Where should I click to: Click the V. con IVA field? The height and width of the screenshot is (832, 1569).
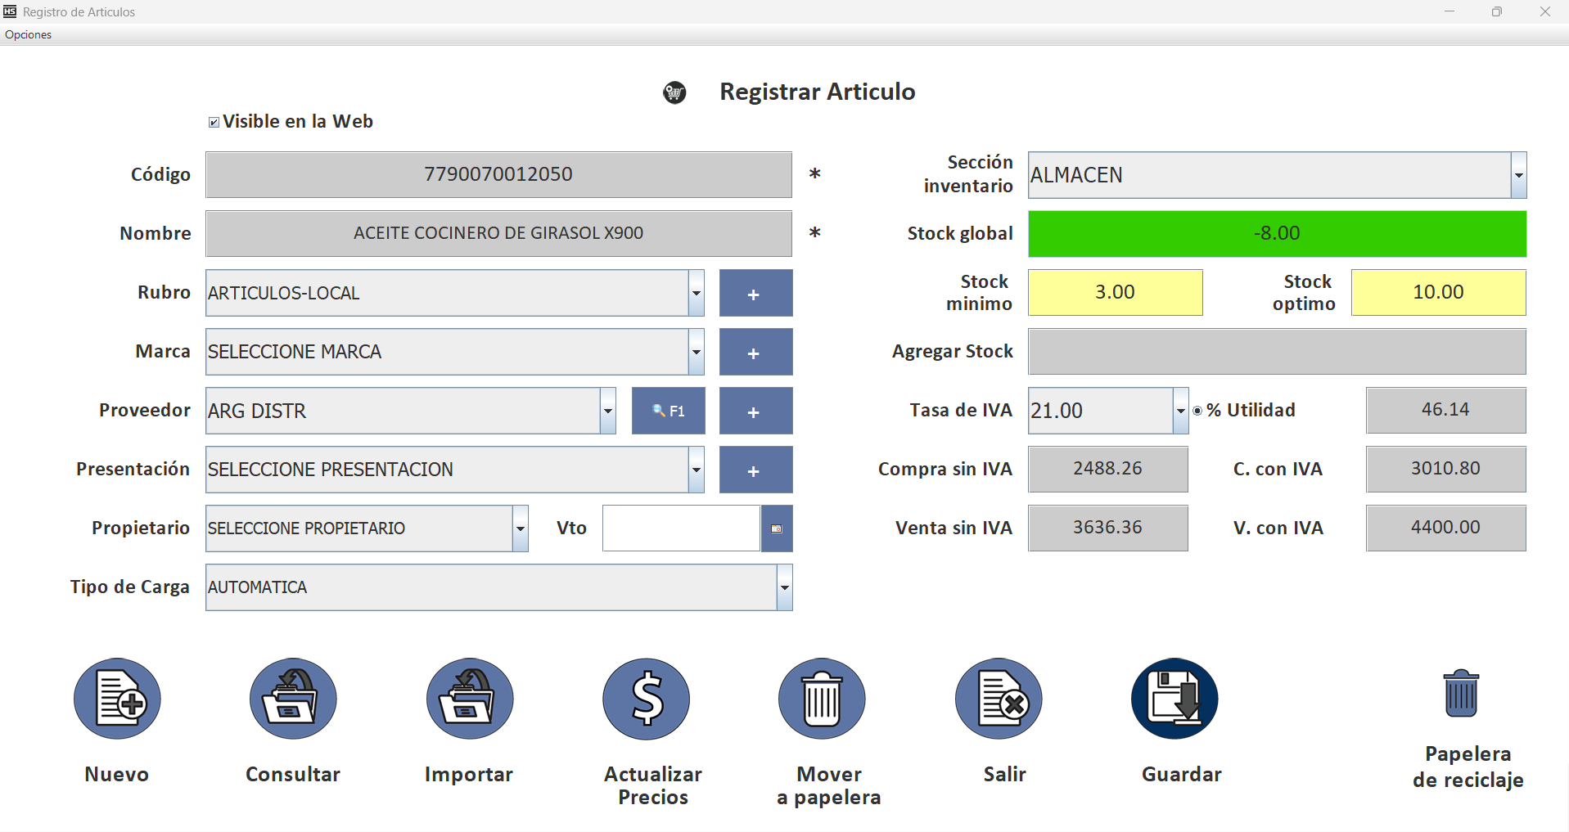[1445, 528]
